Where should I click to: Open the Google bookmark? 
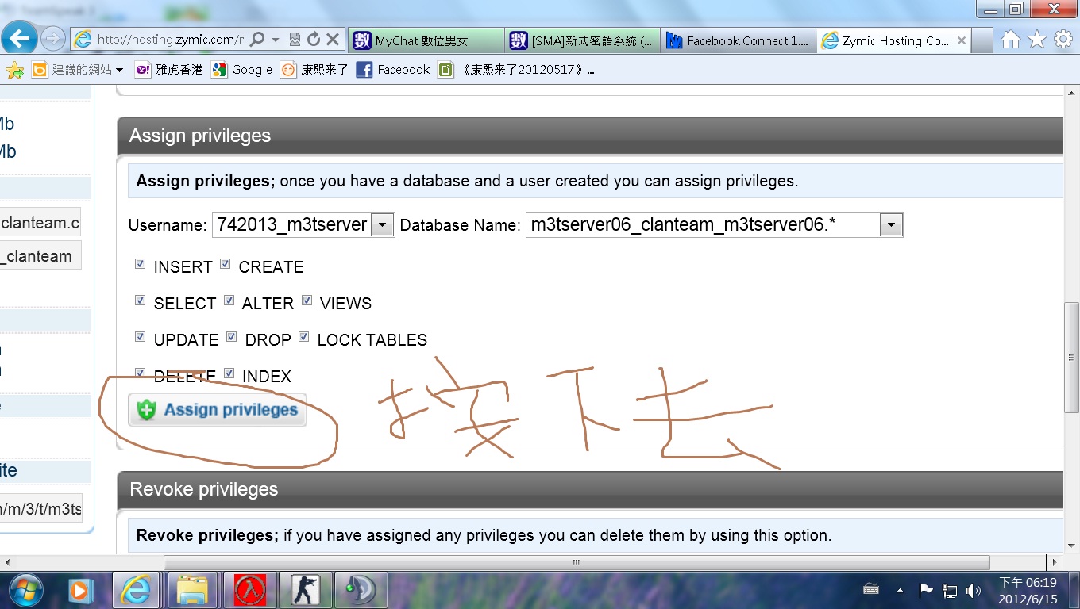[242, 70]
